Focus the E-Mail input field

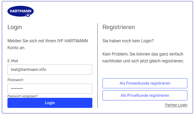point(50,70)
